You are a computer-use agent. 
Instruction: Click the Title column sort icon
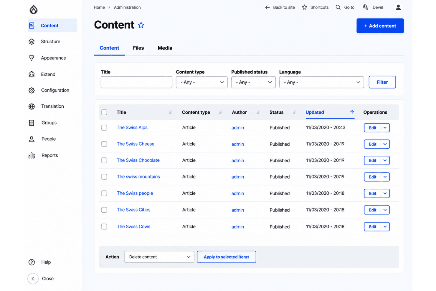(171, 112)
